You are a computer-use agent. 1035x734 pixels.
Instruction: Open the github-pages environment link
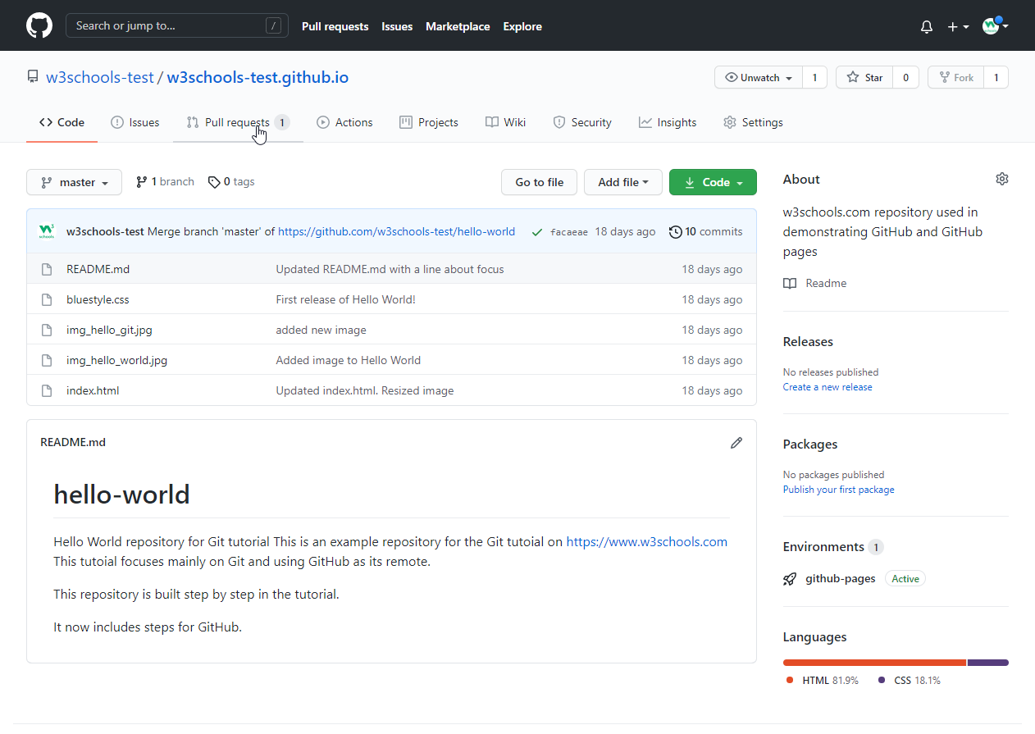coord(840,579)
